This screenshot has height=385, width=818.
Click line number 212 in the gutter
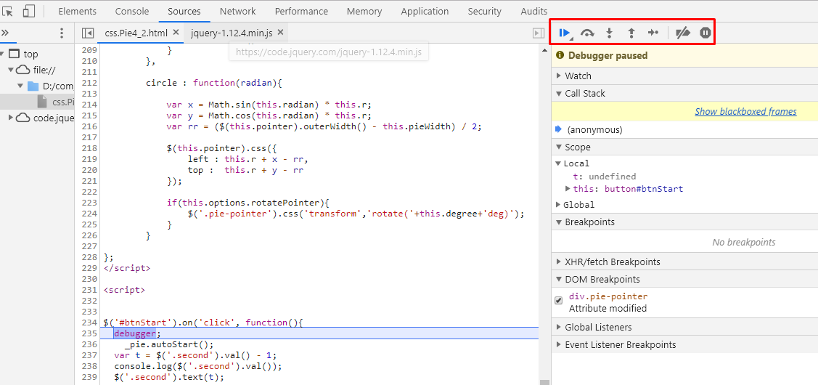90,83
